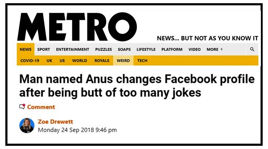Viewport: 268px width, 149px height.
Task: Open the LIFESTYLE section
Action: (x=146, y=49)
